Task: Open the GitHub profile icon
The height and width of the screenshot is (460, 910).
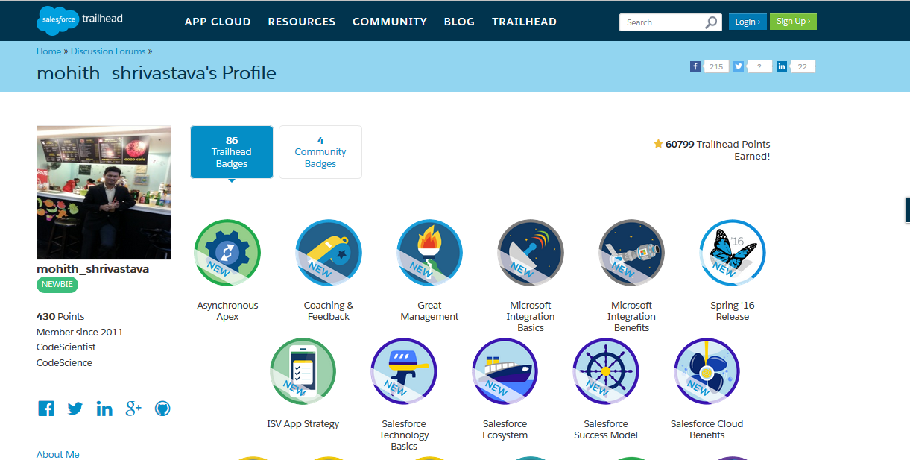Action: click(162, 409)
